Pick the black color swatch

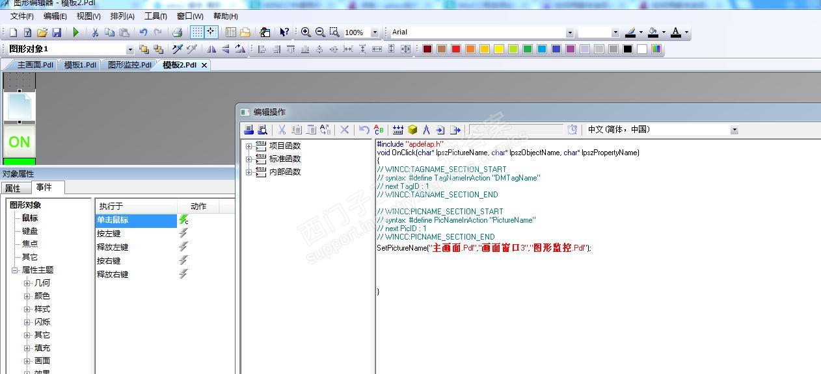tap(628, 49)
